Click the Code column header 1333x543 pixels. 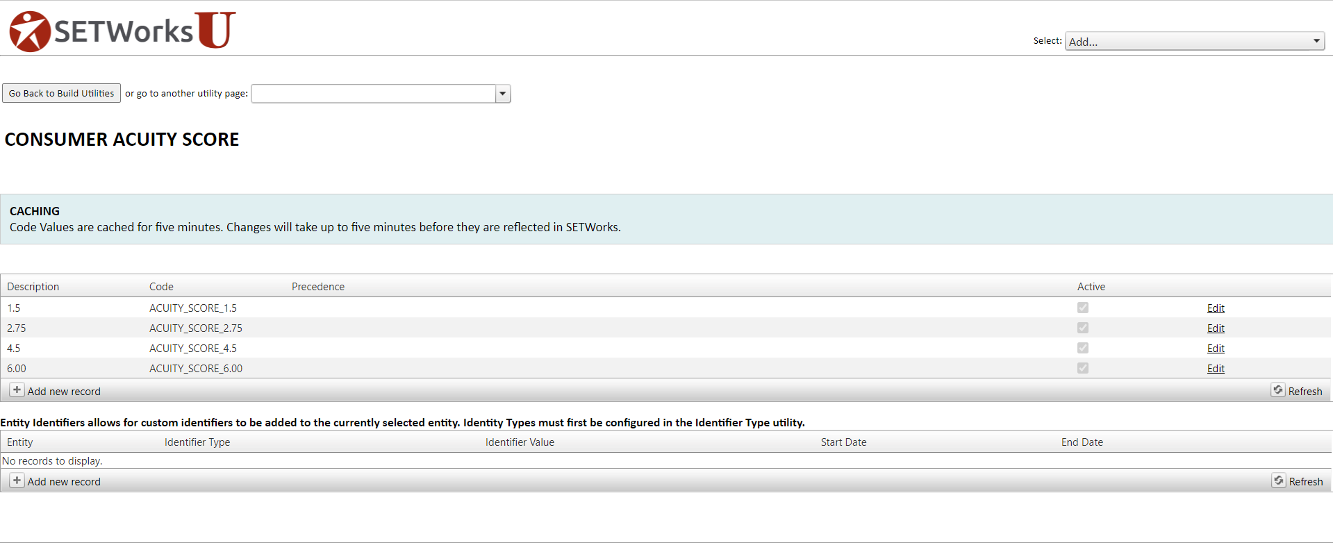161,287
